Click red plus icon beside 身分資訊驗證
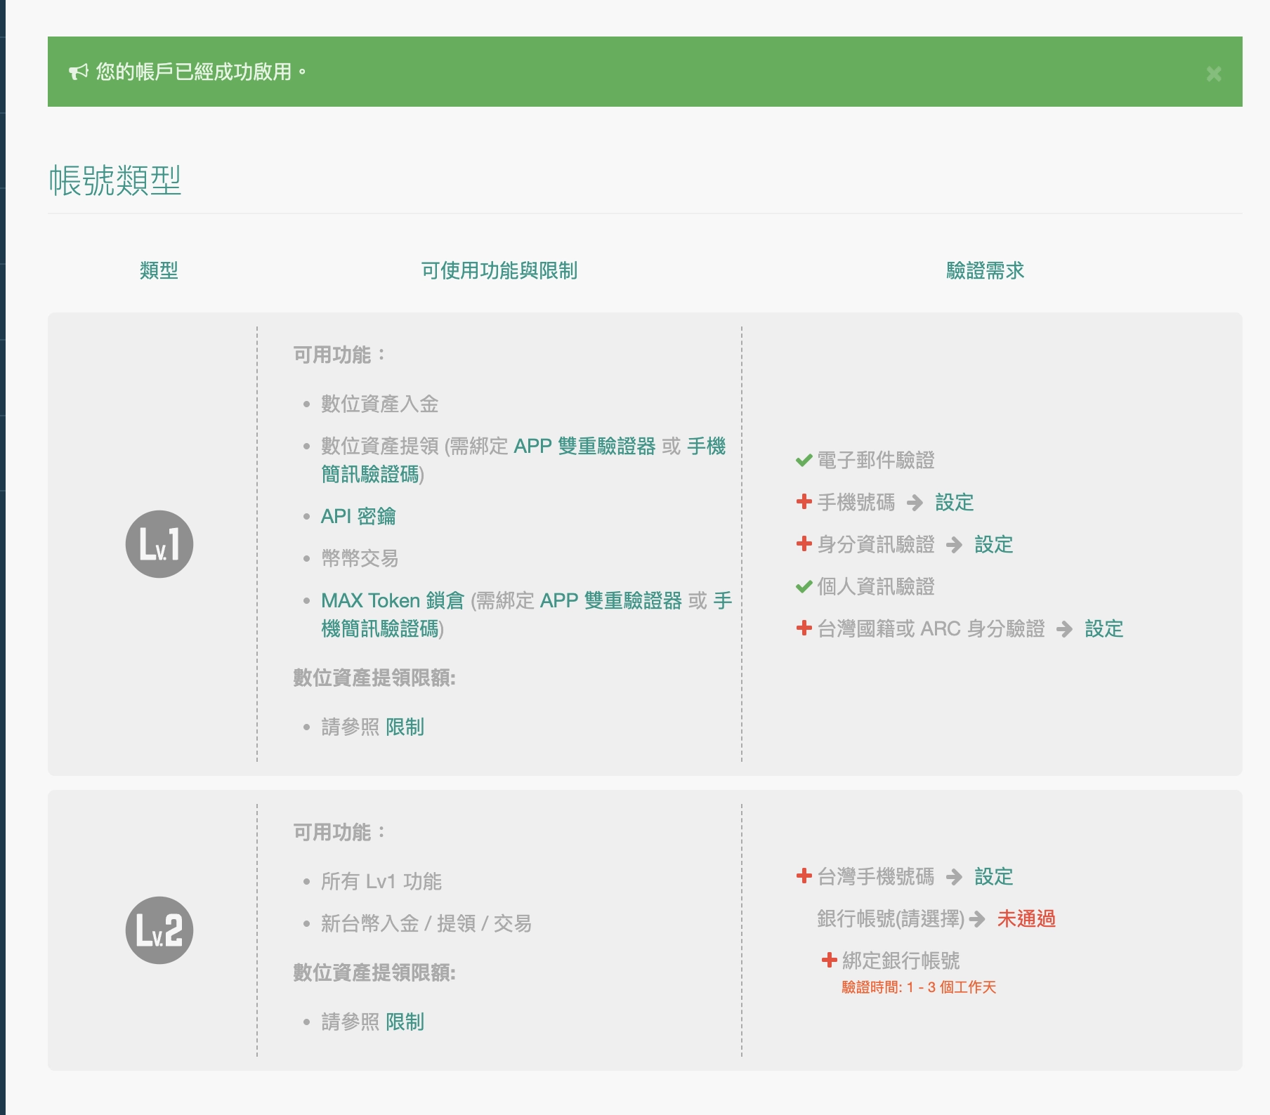Viewport: 1270px width, 1115px height. click(x=804, y=544)
